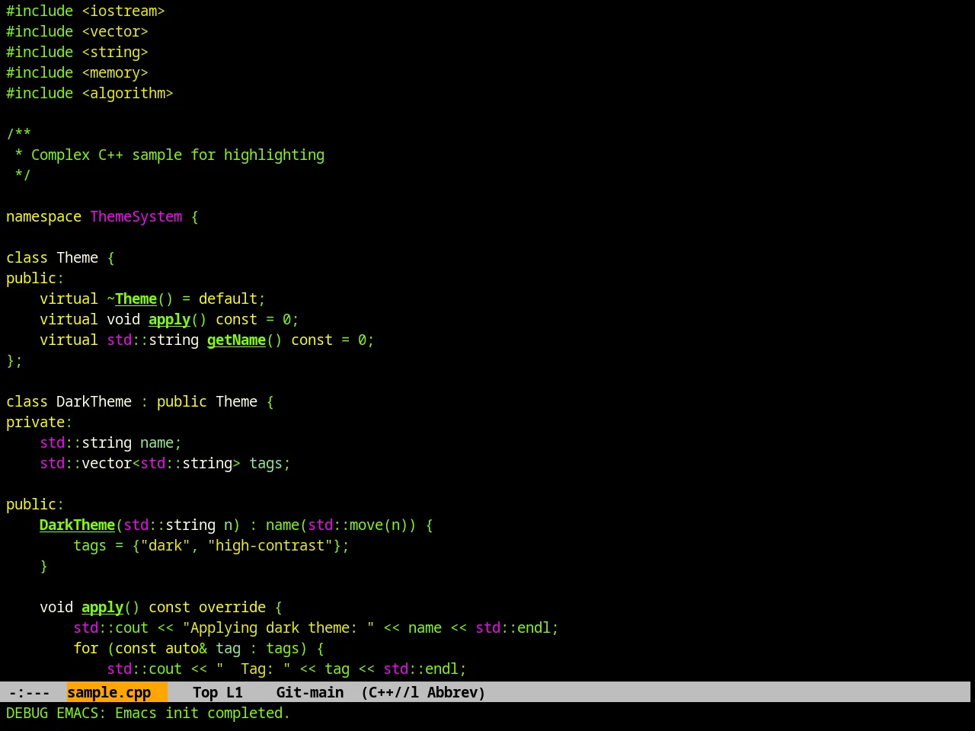Click the 'tags;' vector member declaration
Viewport: 975px width, 731px height.
tap(270, 463)
